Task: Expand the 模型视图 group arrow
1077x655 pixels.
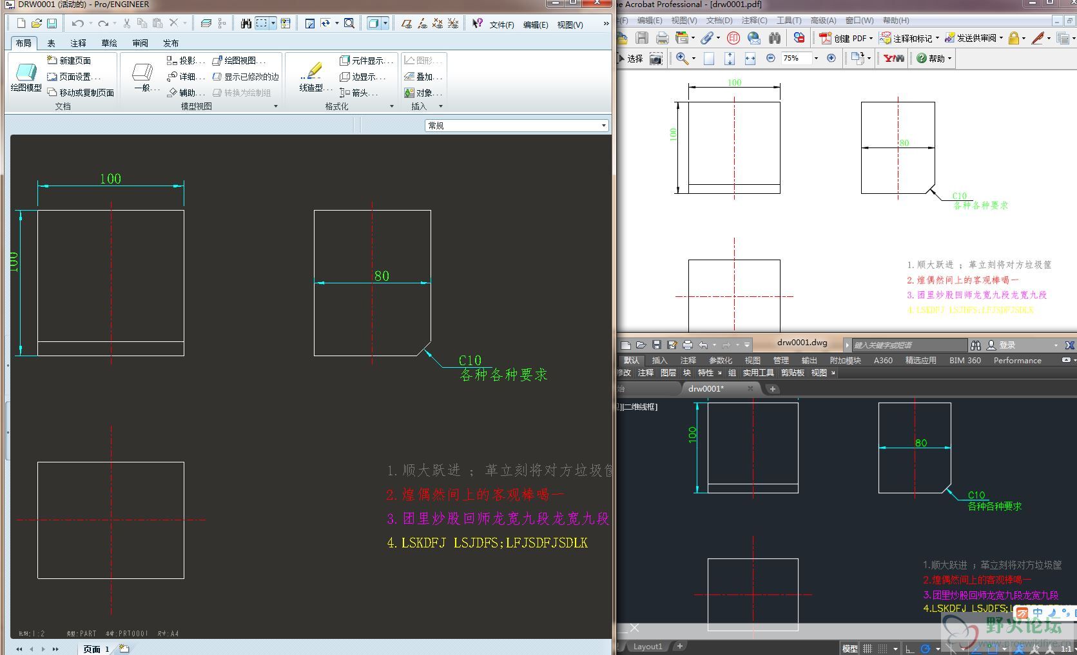Action: click(x=276, y=106)
